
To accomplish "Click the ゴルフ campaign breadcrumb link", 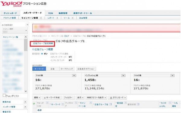I will pyautogui.click(x=66, y=36).
